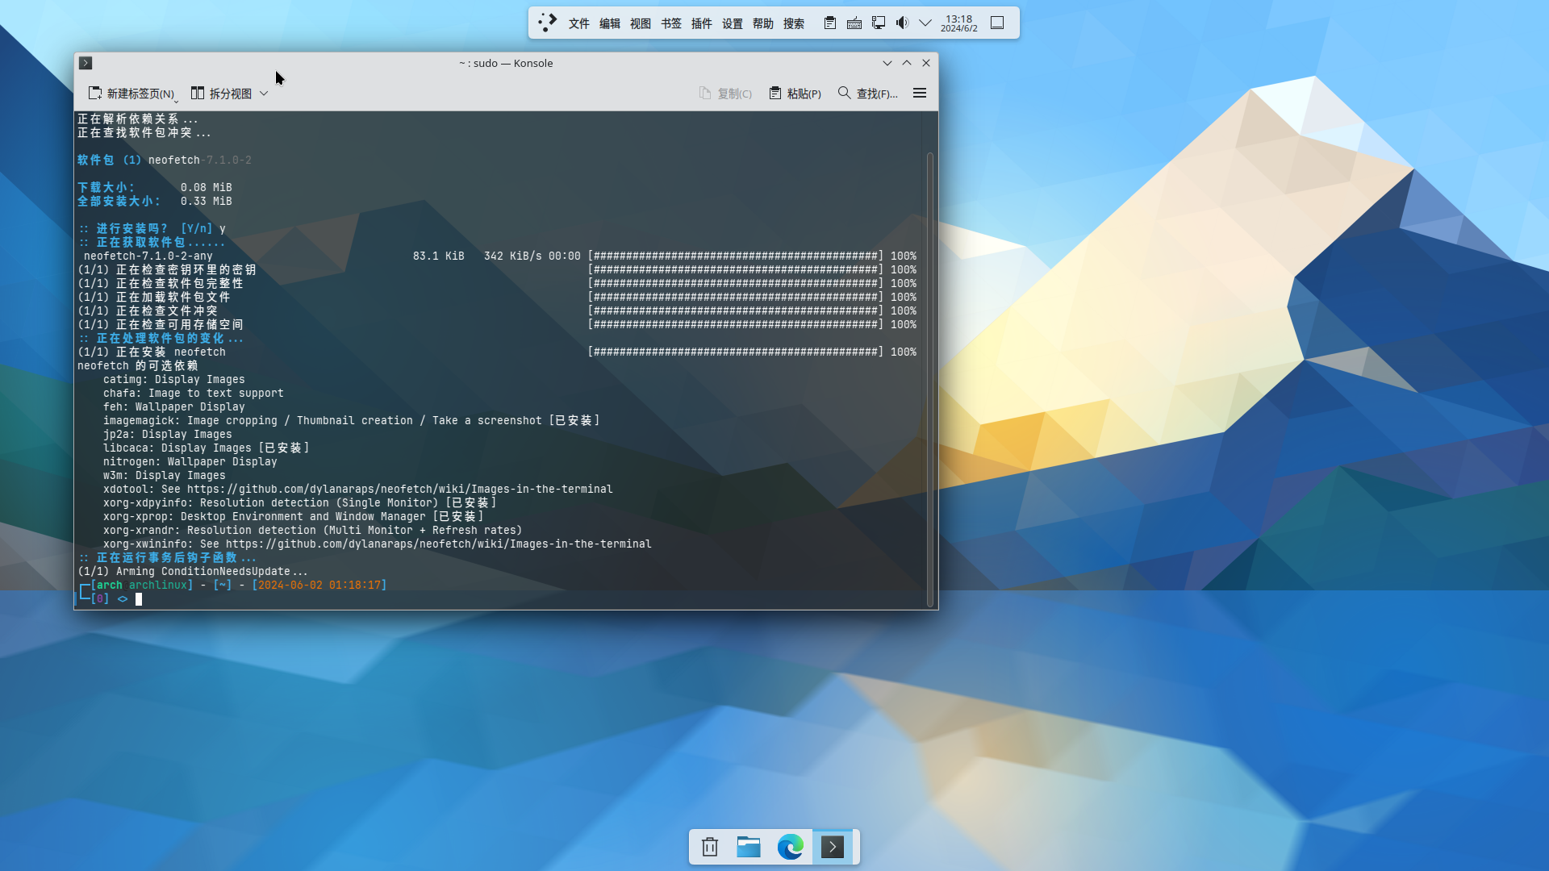This screenshot has width=1549, height=871.
Task: Open the file manager dock icon
Action: click(749, 847)
